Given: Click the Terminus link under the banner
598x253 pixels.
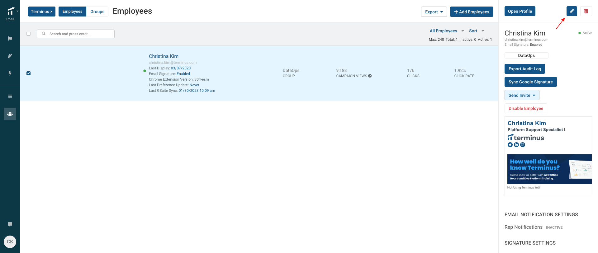Looking at the screenshot, I should click(x=528, y=187).
